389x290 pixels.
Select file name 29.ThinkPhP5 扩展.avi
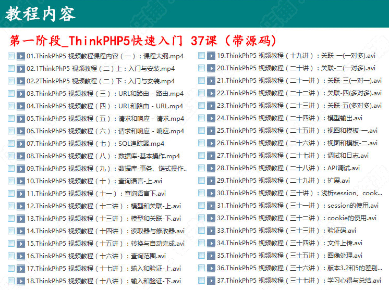pos(283,181)
